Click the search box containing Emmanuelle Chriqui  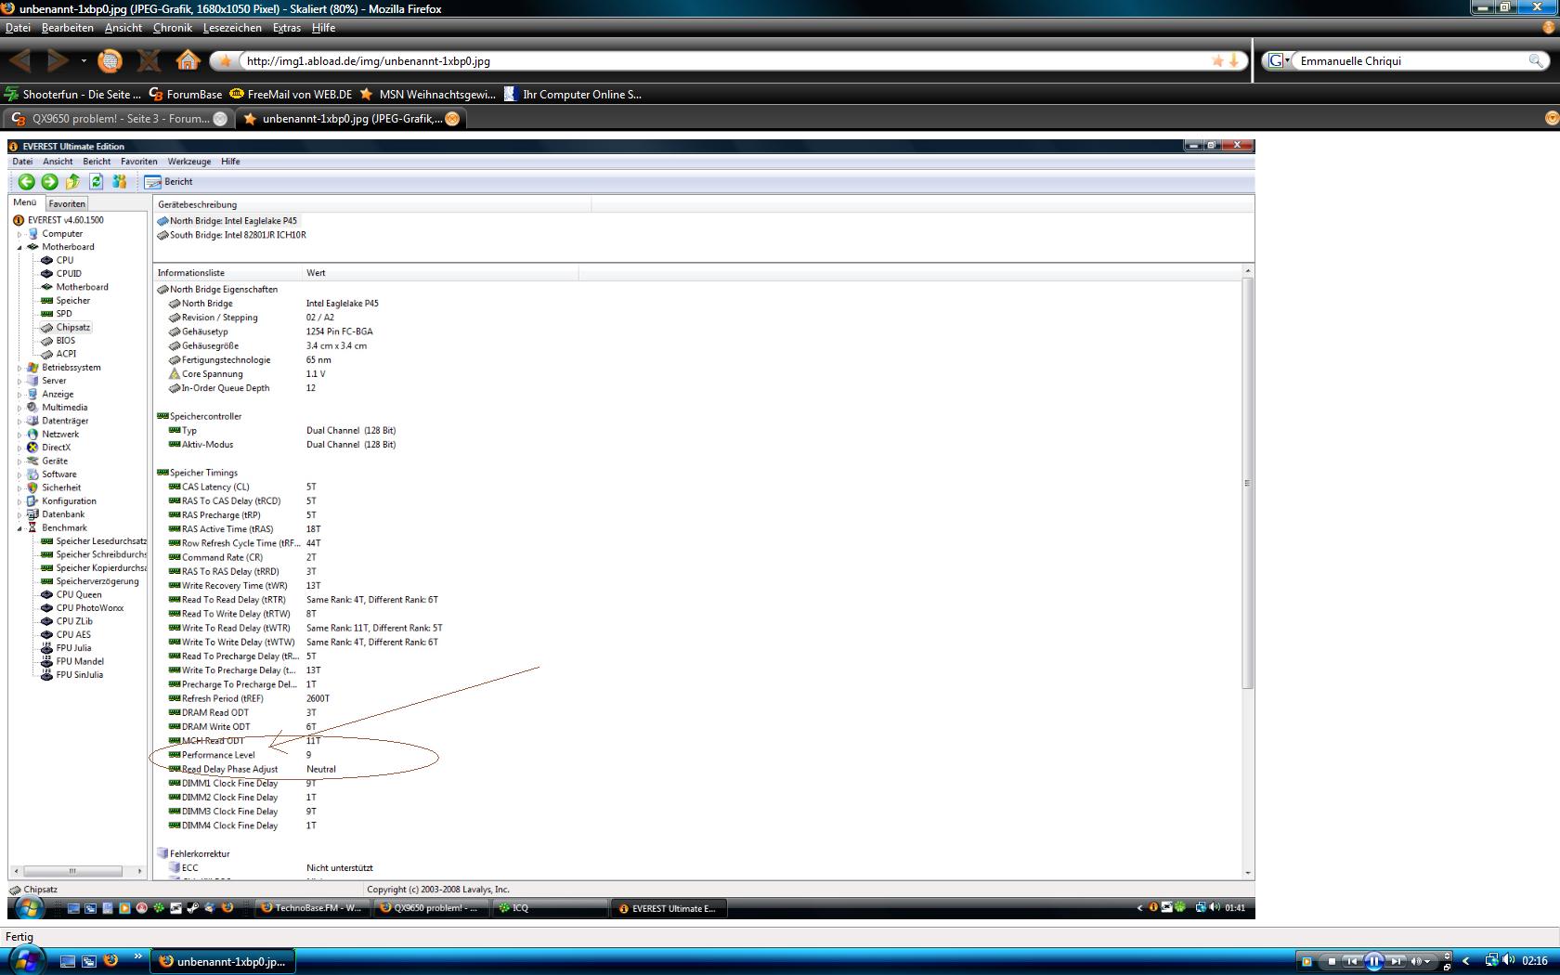[x=1411, y=61]
